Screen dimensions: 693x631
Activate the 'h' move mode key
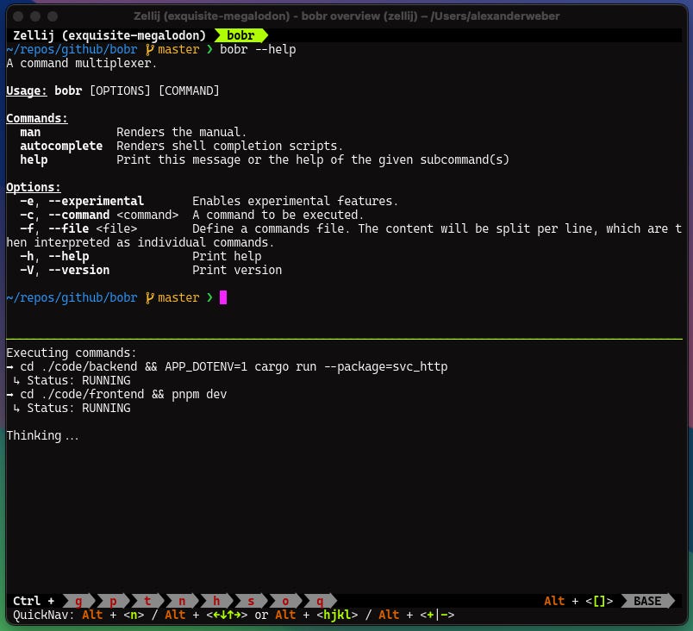coord(216,601)
